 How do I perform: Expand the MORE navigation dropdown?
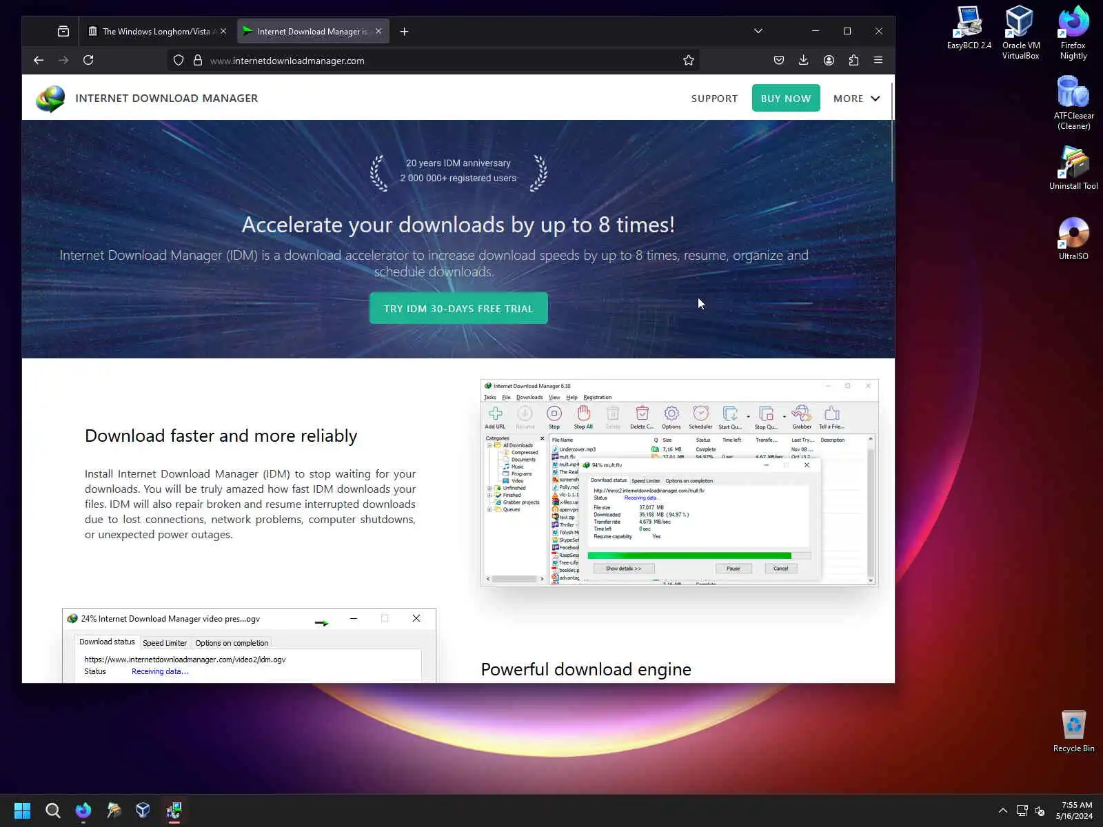856,99
